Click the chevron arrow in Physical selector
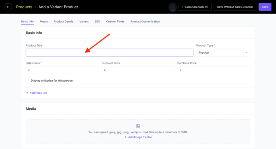276x149 pixels. [246, 52]
